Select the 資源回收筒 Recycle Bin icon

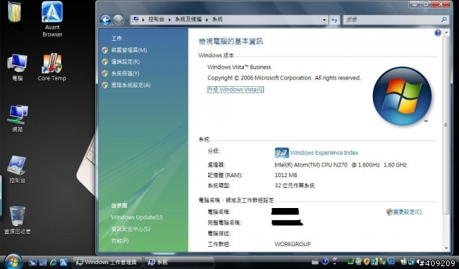click(x=17, y=220)
